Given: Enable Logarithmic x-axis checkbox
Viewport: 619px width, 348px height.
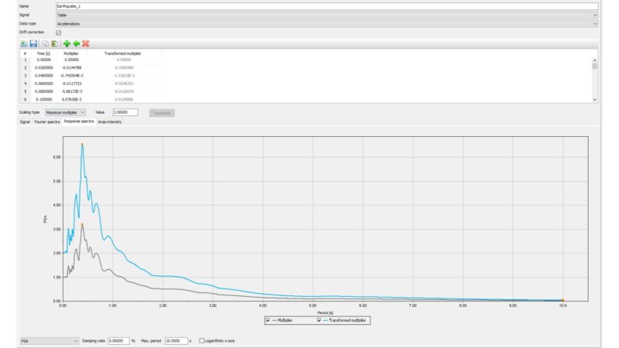Looking at the screenshot, I should pyautogui.click(x=202, y=340).
